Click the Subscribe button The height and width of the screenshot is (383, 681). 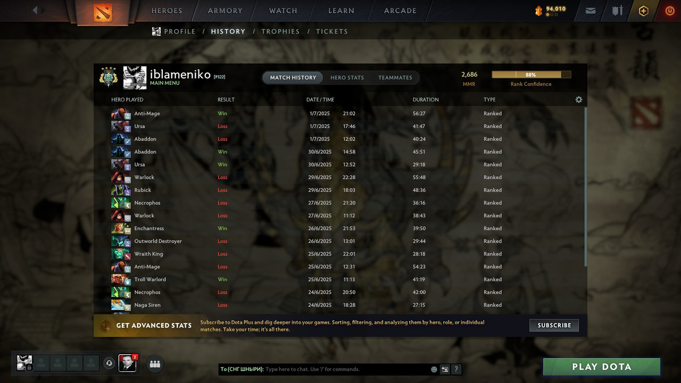[x=554, y=325]
